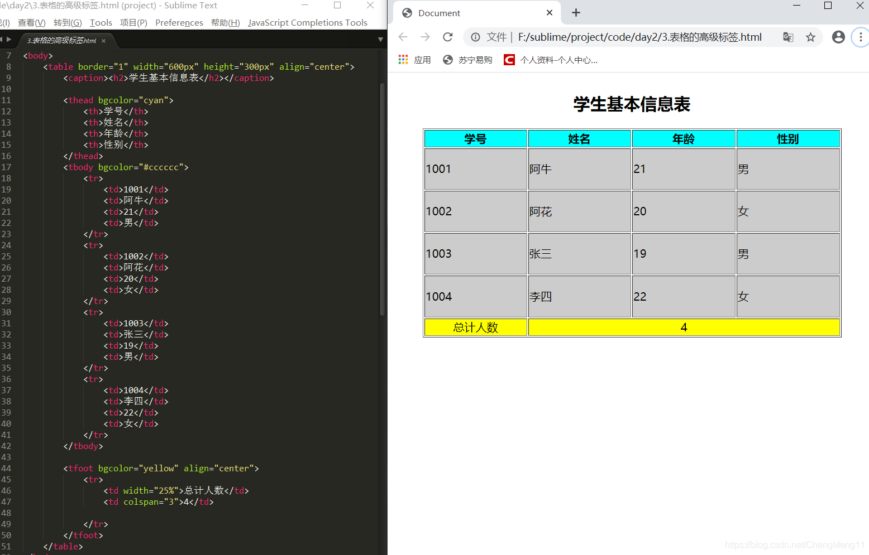Click the 学生基本信息表 heading
Screen dimensions: 869x555
632,104
